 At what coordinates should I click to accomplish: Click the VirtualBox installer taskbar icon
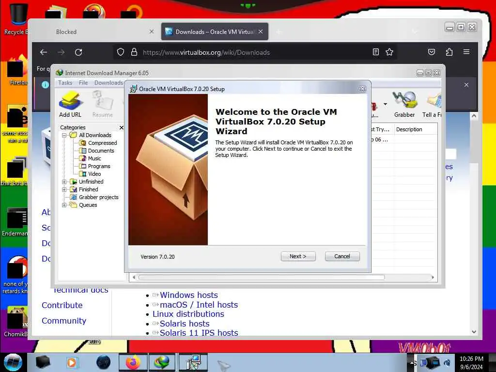click(193, 362)
